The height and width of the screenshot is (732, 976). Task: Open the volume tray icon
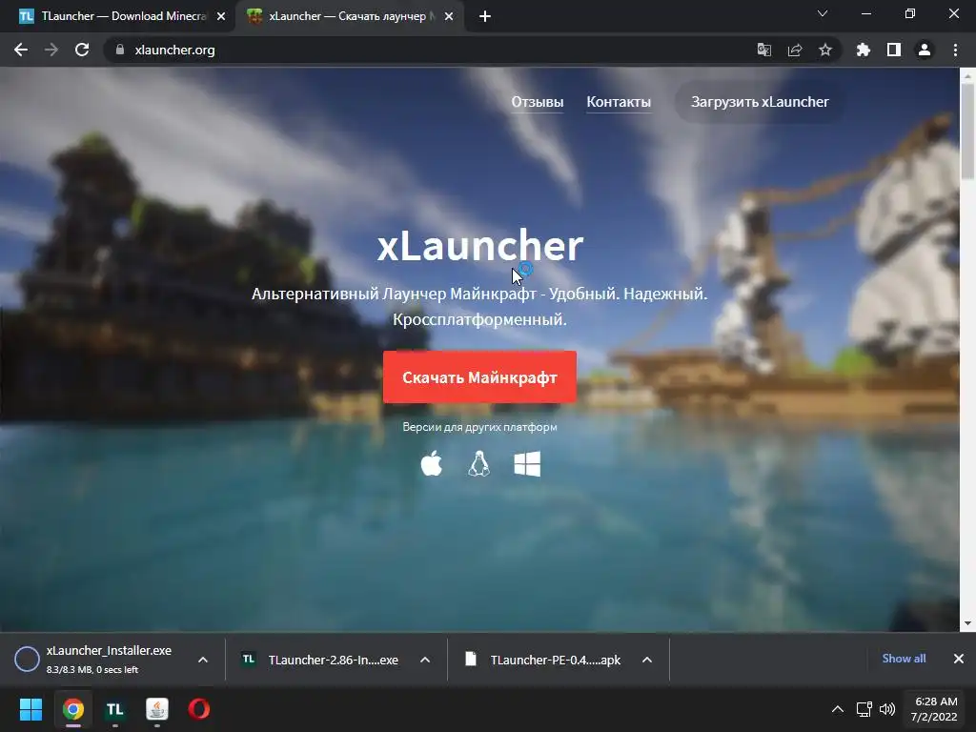pos(887,709)
